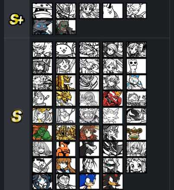
Task: Select the colorful lion-dance creature thumbnail
Action: (x=136, y=133)
